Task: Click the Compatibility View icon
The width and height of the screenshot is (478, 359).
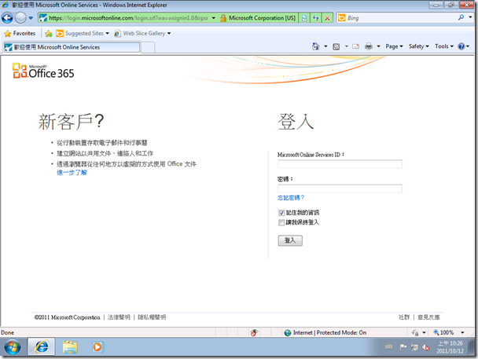Action: (x=304, y=18)
